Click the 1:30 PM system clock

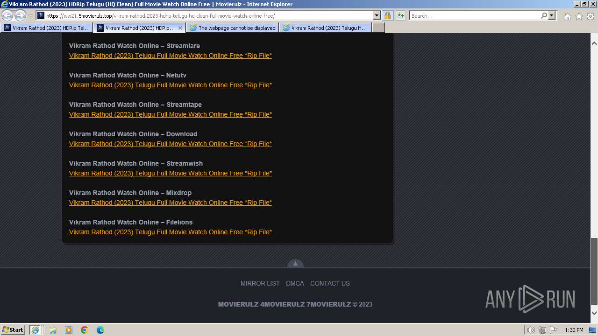click(574, 330)
